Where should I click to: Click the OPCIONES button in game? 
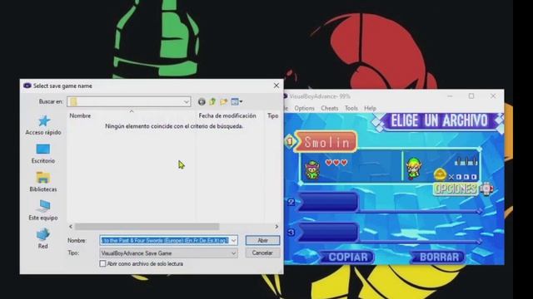456,189
